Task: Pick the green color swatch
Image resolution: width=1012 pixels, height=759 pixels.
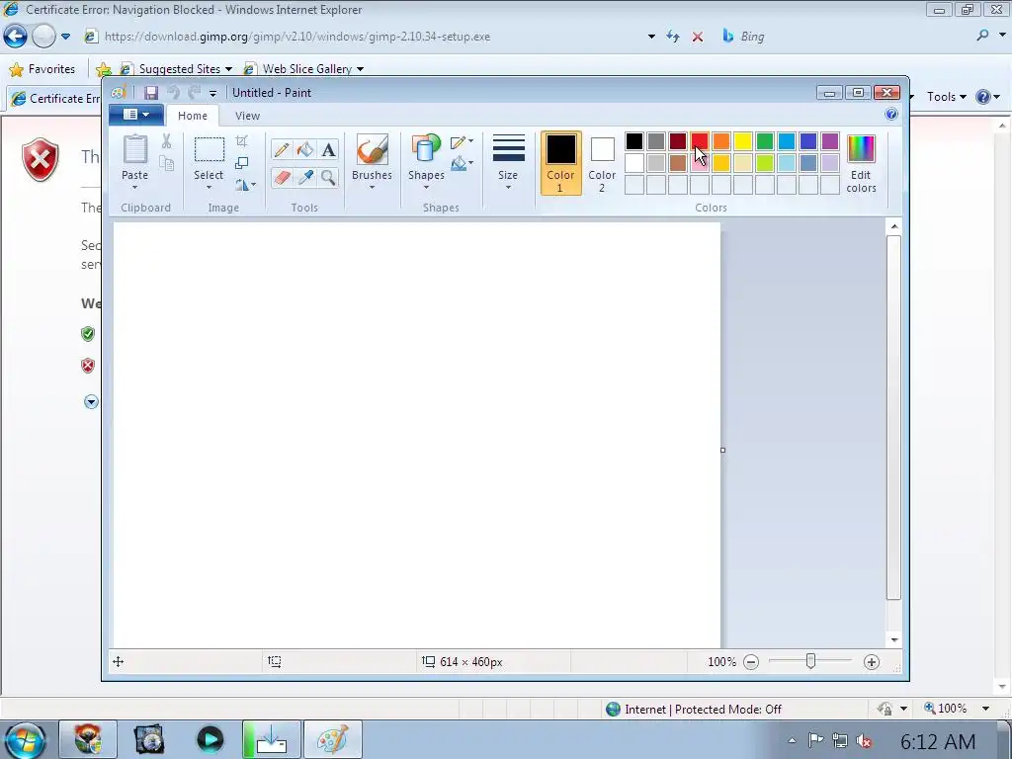Action: (765, 140)
